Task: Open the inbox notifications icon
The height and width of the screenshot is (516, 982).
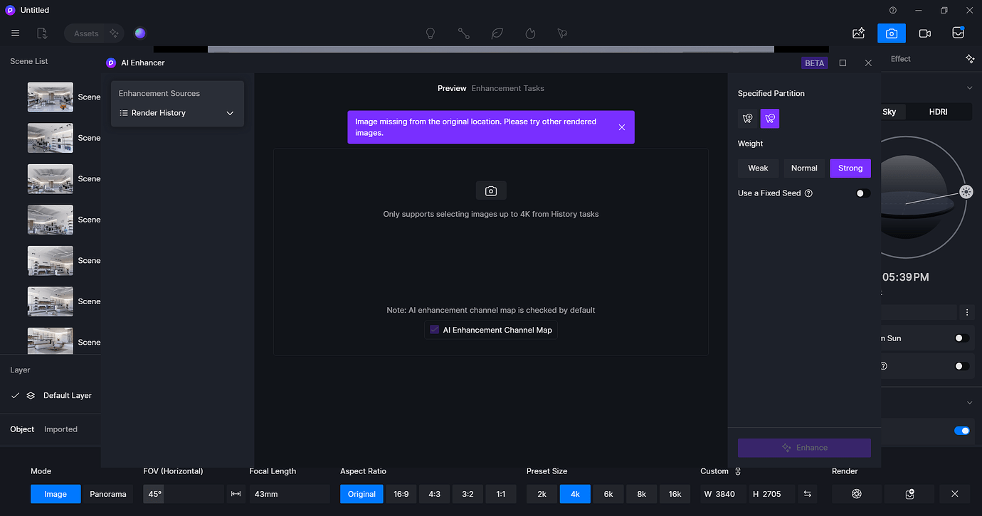Action: [x=959, y=33]
